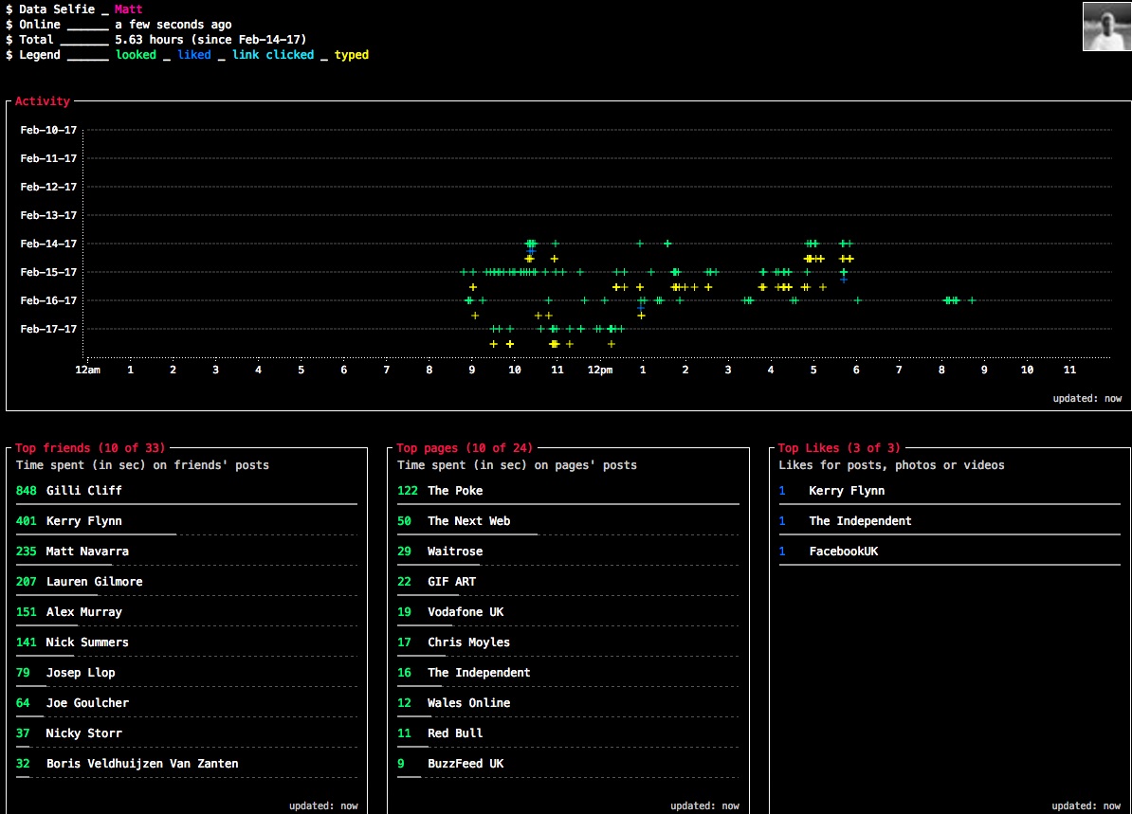Screen dimensions: 1132x814
Task: Click the username Matt in header
Action: click(128, 9)
